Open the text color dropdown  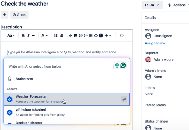point(44,35)
